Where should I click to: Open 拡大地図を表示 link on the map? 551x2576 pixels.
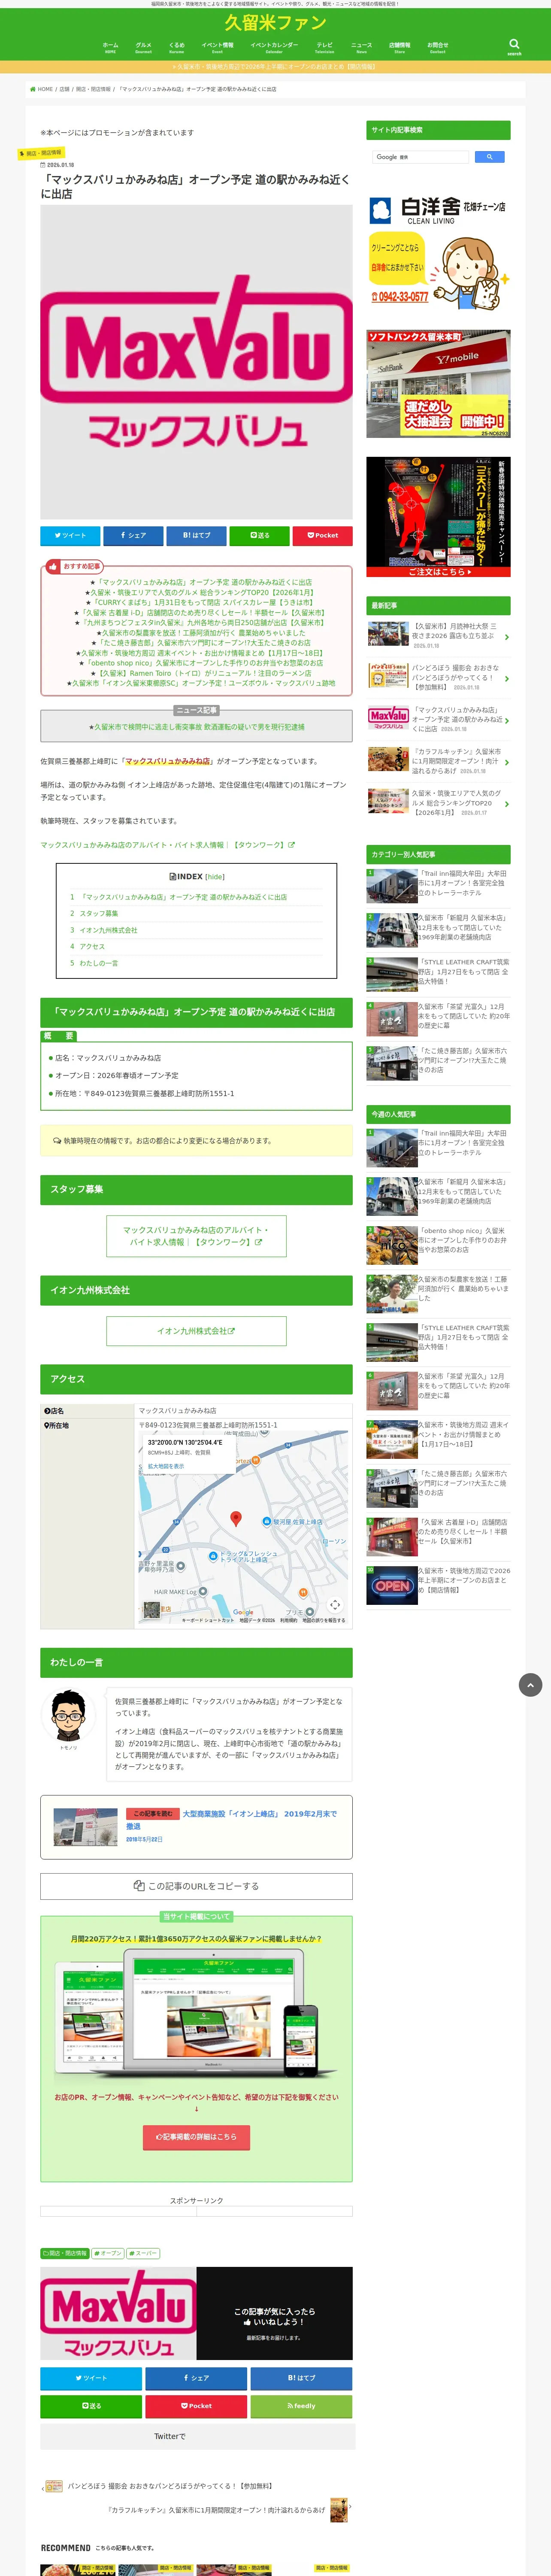click(166, 1466)
